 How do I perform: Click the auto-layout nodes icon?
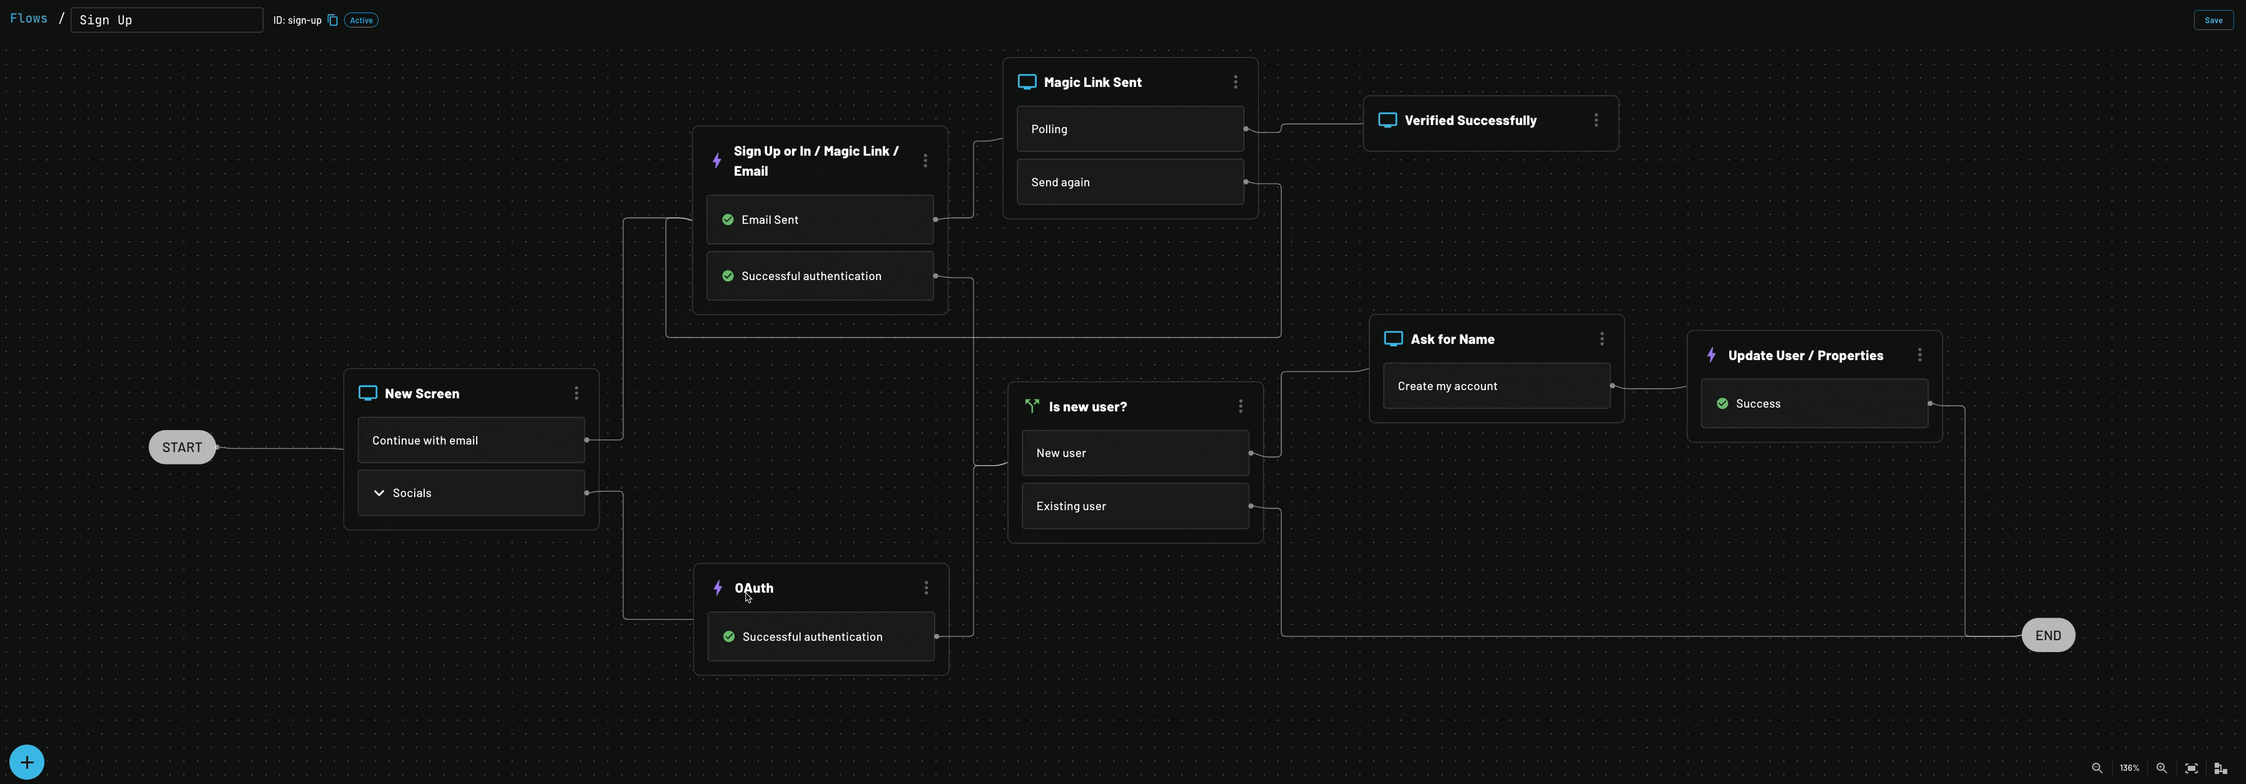[x=2221, y=768]
